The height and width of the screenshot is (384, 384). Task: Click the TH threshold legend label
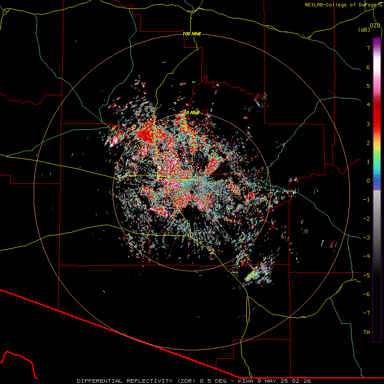[367, 332]
